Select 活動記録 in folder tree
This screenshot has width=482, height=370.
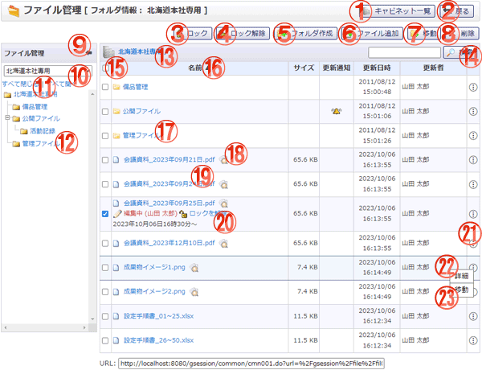[43, 131]
